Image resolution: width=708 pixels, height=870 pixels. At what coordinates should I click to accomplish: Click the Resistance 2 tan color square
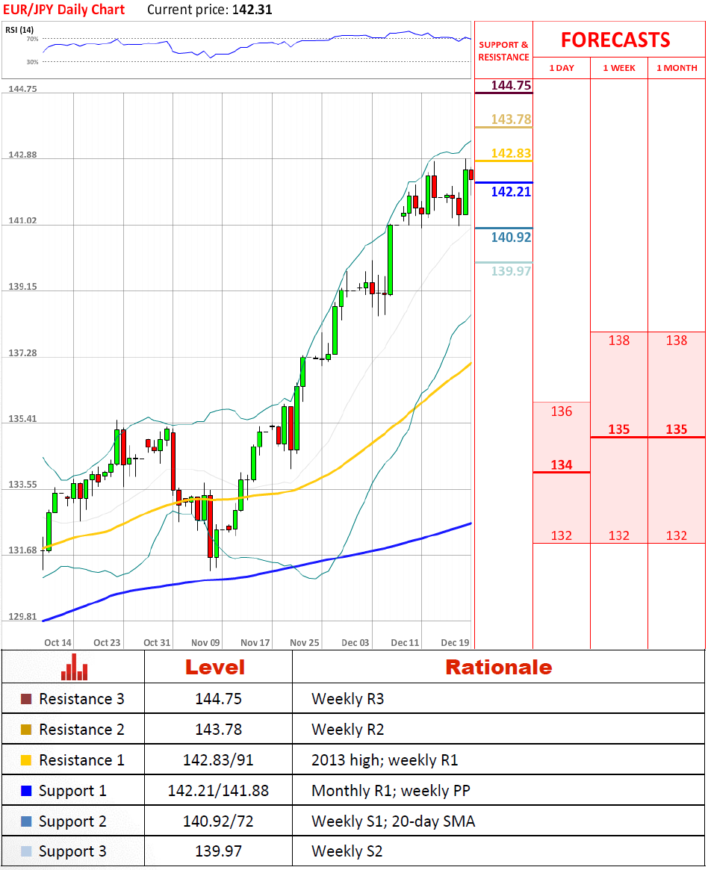click(x=26, y=730)
